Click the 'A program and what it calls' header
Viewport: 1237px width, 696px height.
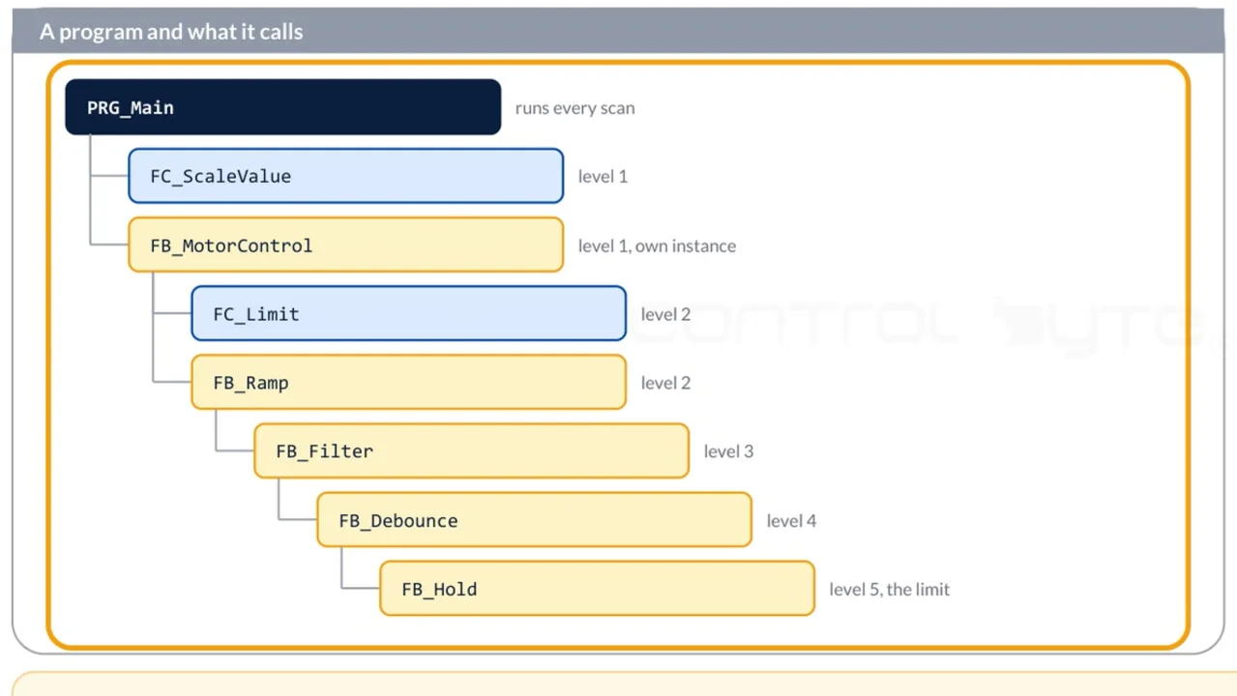click(x=171, y=32)
